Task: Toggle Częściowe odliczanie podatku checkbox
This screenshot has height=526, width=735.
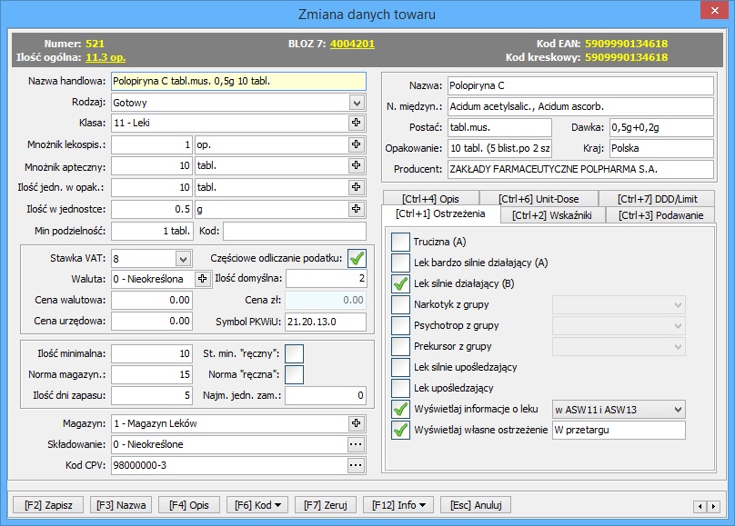Action: click(357, 258)
